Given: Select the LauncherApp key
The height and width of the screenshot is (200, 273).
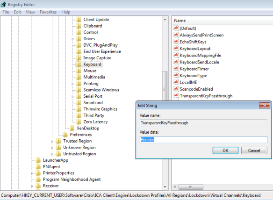Looking at the screenshot, I should 56,160.
